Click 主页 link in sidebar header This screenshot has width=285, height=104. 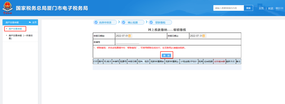(x=34, y=22)
